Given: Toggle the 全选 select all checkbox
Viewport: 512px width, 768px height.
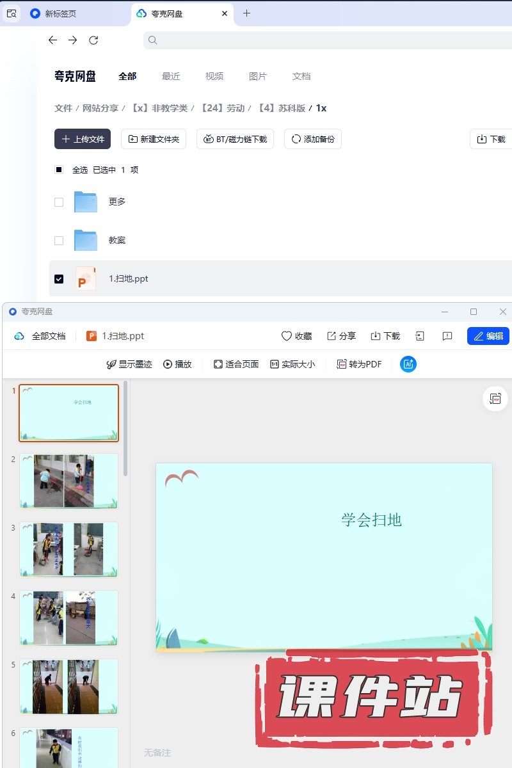Looking at the screenshot, I should click(59, 170).
